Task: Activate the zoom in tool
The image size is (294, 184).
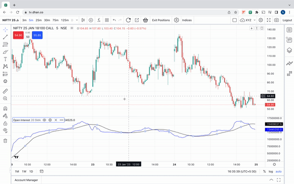Action: [x=5, y=99]
